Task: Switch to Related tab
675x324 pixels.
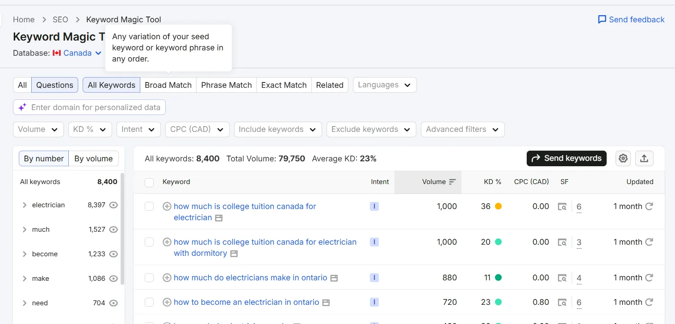Action: coord(330,85)
